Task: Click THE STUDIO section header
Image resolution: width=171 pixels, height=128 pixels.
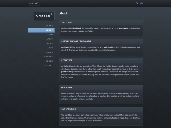Action: [101, 22]
